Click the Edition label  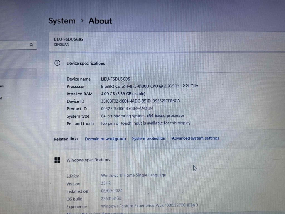tap(73, 176)
